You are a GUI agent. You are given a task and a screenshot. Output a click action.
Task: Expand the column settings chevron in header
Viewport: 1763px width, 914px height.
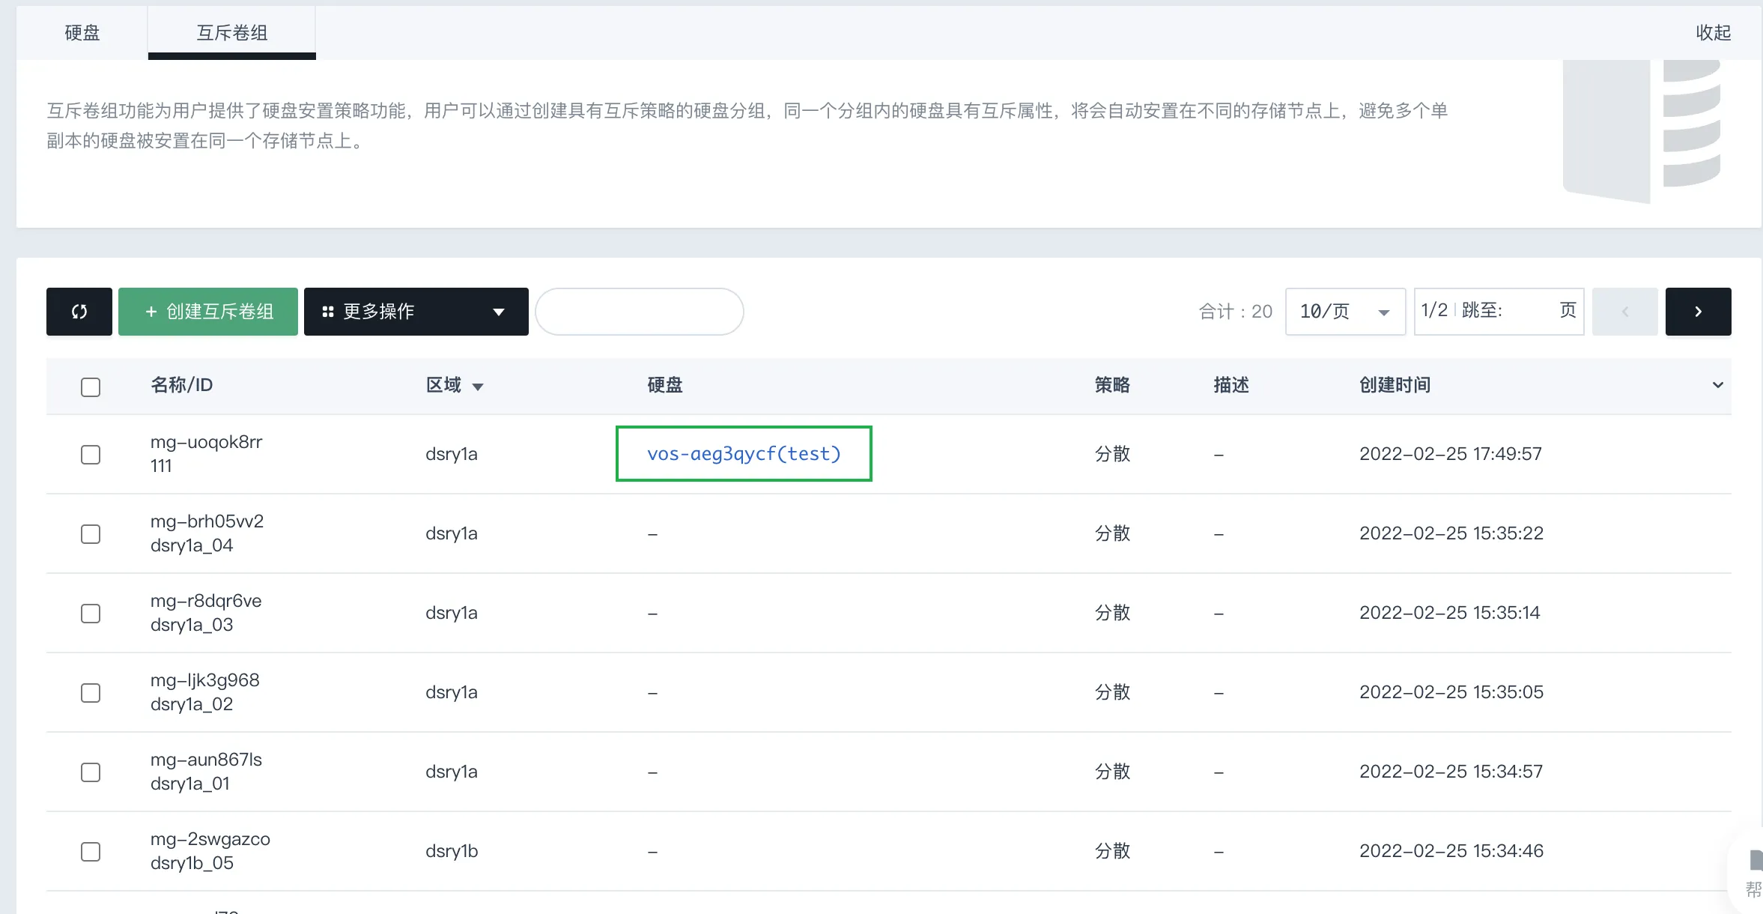tap(1717, 385)
